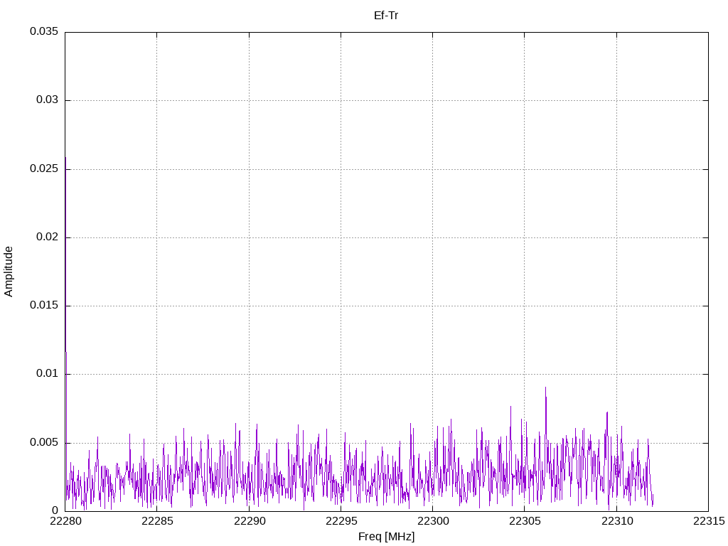Viewport: 728px width, 546px height.
Task: Click the 22290 x-axis tick label
Action: click(249, 521)
